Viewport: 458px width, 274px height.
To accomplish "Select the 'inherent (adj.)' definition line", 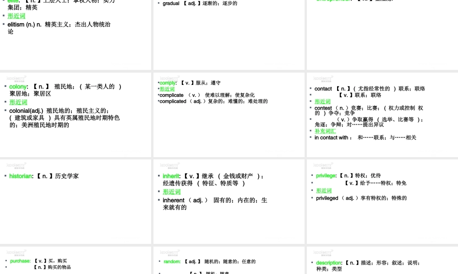I will click(215, 204).
